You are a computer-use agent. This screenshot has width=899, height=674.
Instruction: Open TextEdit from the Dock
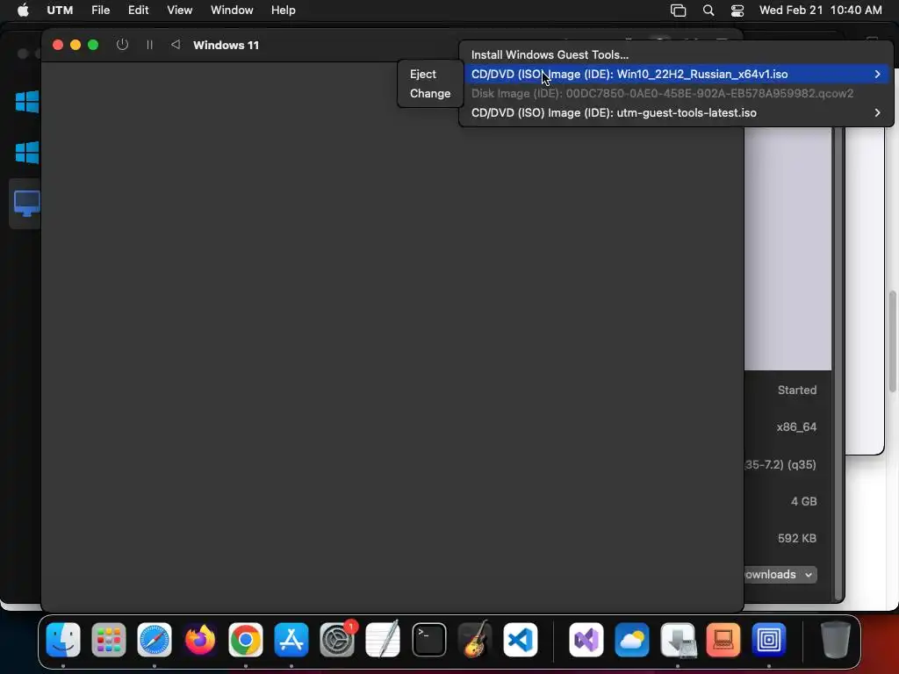[383, 640]
